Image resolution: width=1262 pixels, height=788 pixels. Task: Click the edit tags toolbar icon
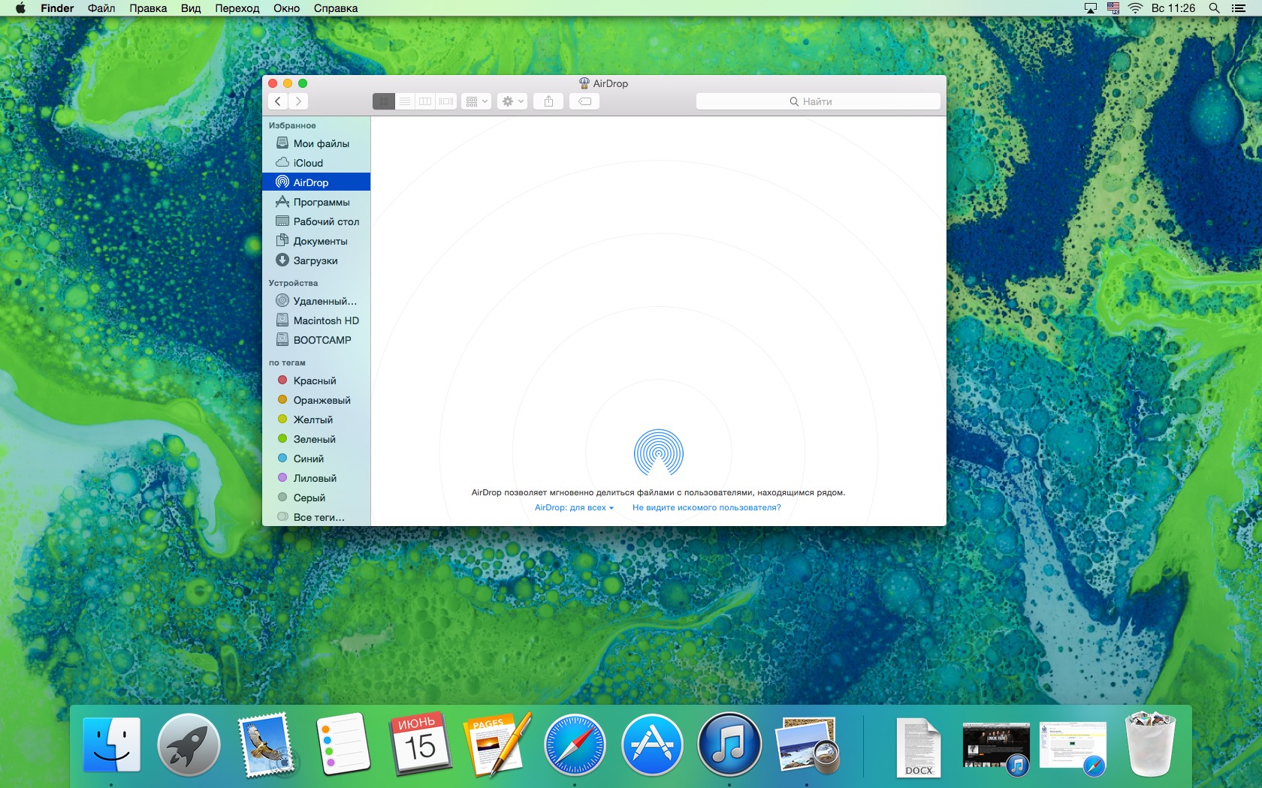[584, 101]
